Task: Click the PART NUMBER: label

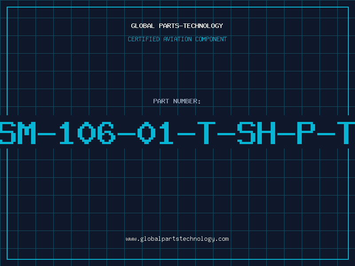Action: coord(177,101)
